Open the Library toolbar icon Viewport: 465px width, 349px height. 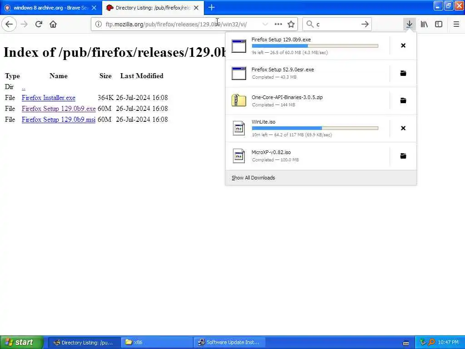pyautogui.click(x=424, y=24)
